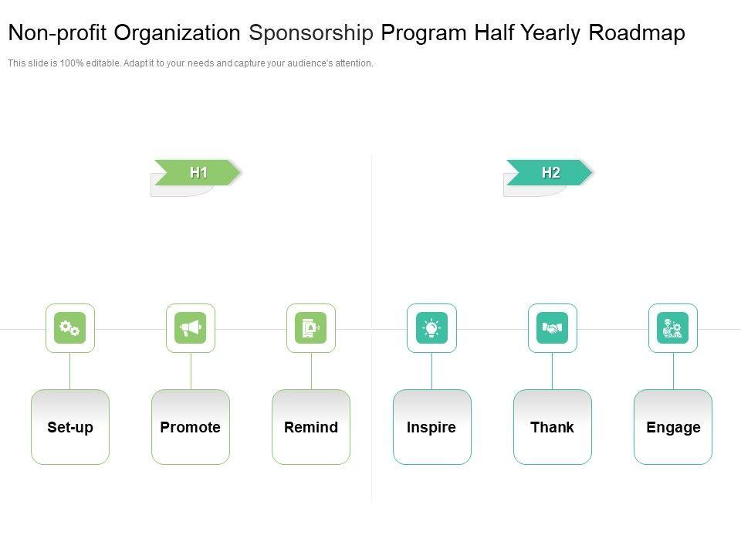Select the green H1 arrow marker
The width and height of the screenshot is (741, 556).
point(198,172)
